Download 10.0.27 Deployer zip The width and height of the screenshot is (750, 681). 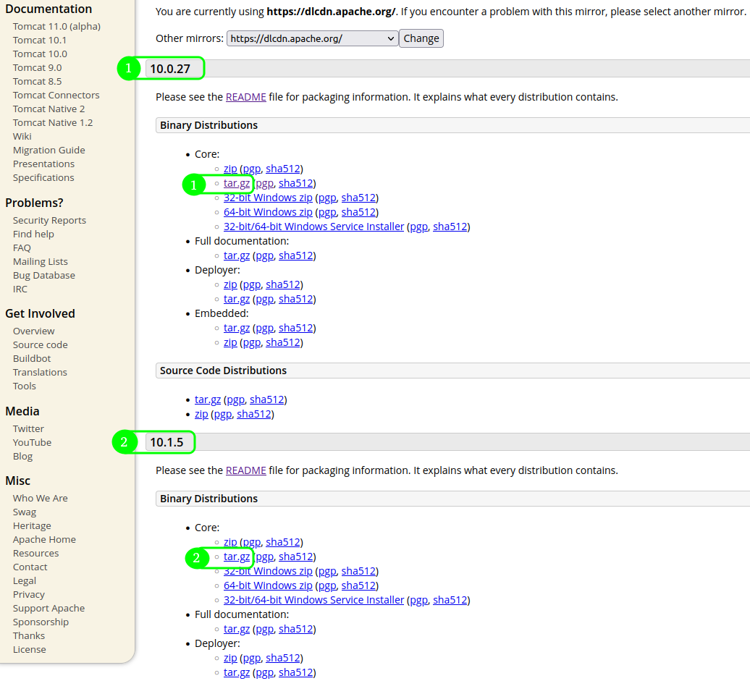coord(230,284)
